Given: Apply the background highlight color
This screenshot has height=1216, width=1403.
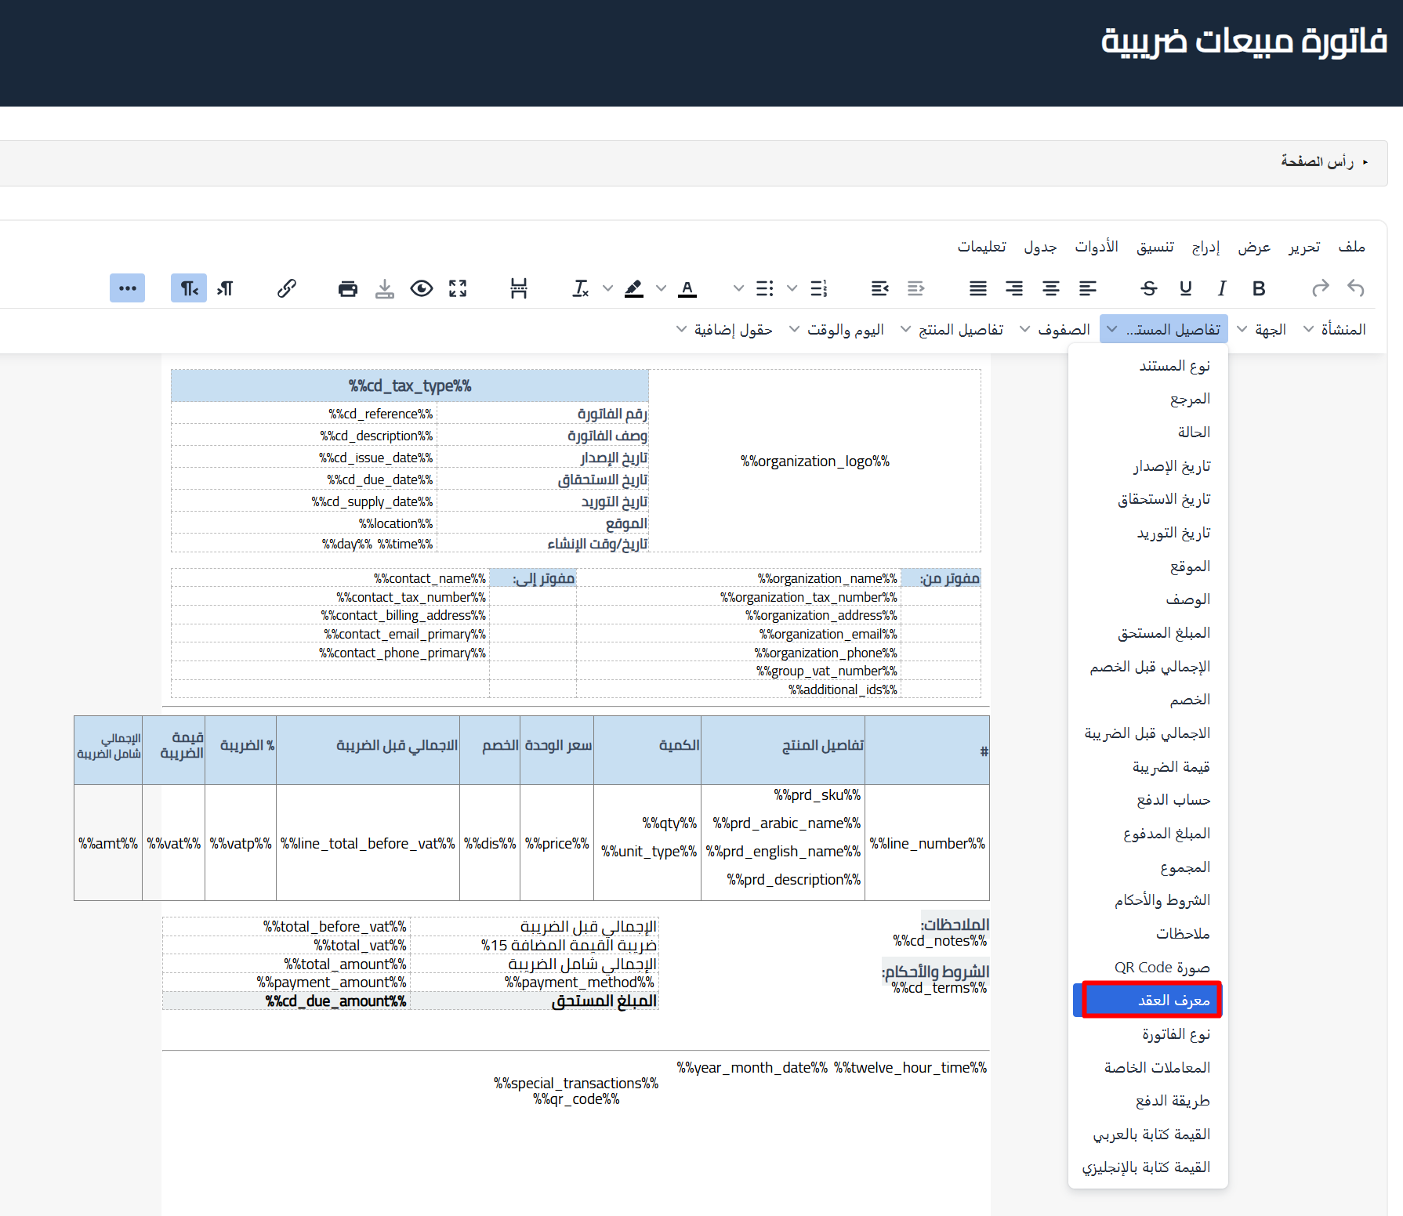Looking at the screenshot, I should (634, 288).
